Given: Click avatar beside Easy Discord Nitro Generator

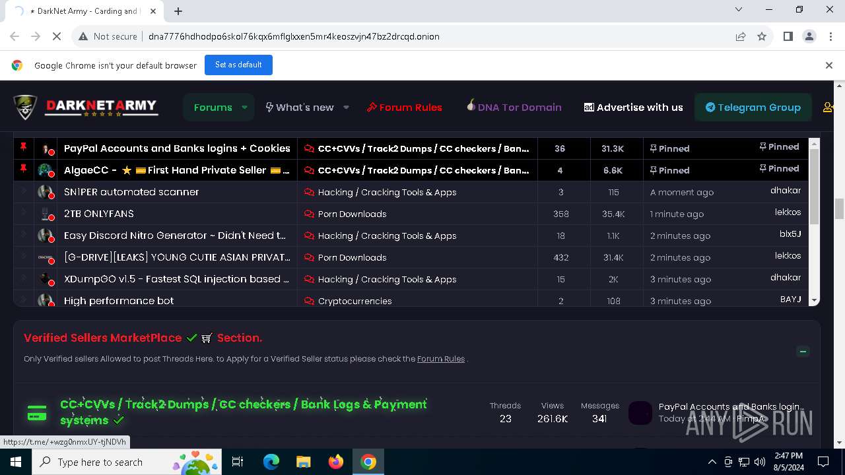Looking at the screenshot, I should click(x=46, y=236).
